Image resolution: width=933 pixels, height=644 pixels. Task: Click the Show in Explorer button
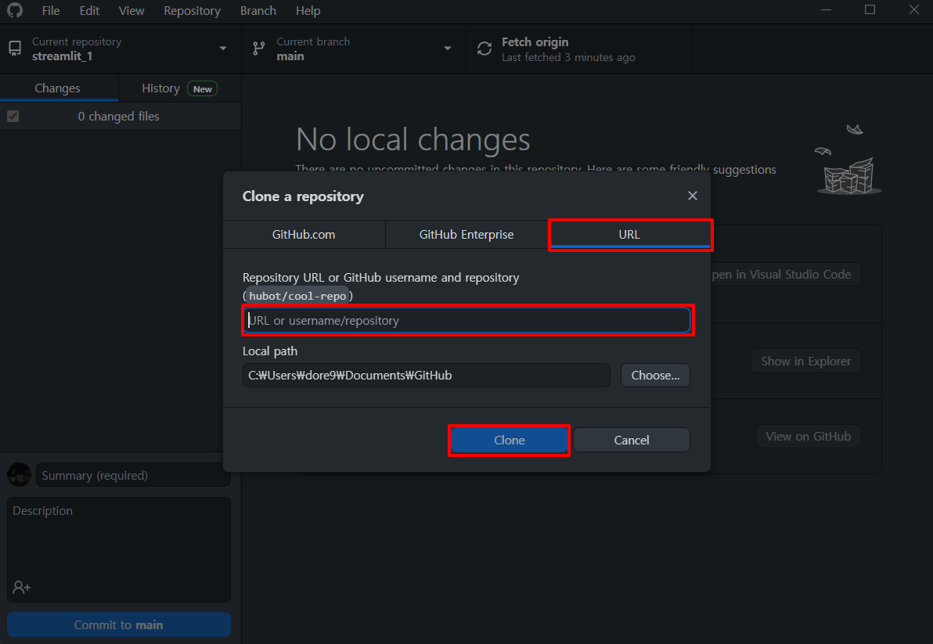[805, 361]
